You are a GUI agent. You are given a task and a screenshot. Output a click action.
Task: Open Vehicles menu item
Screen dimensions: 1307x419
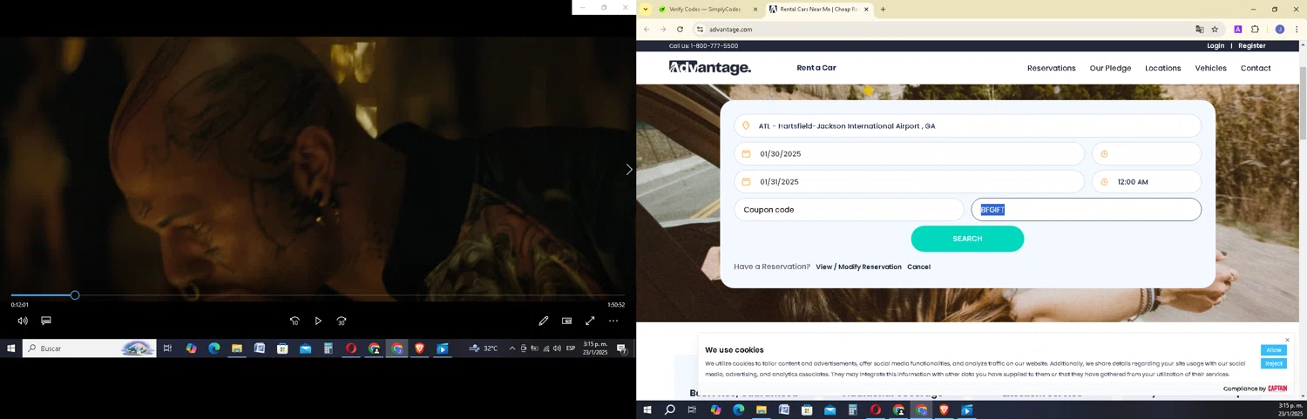click(1210, 68)
